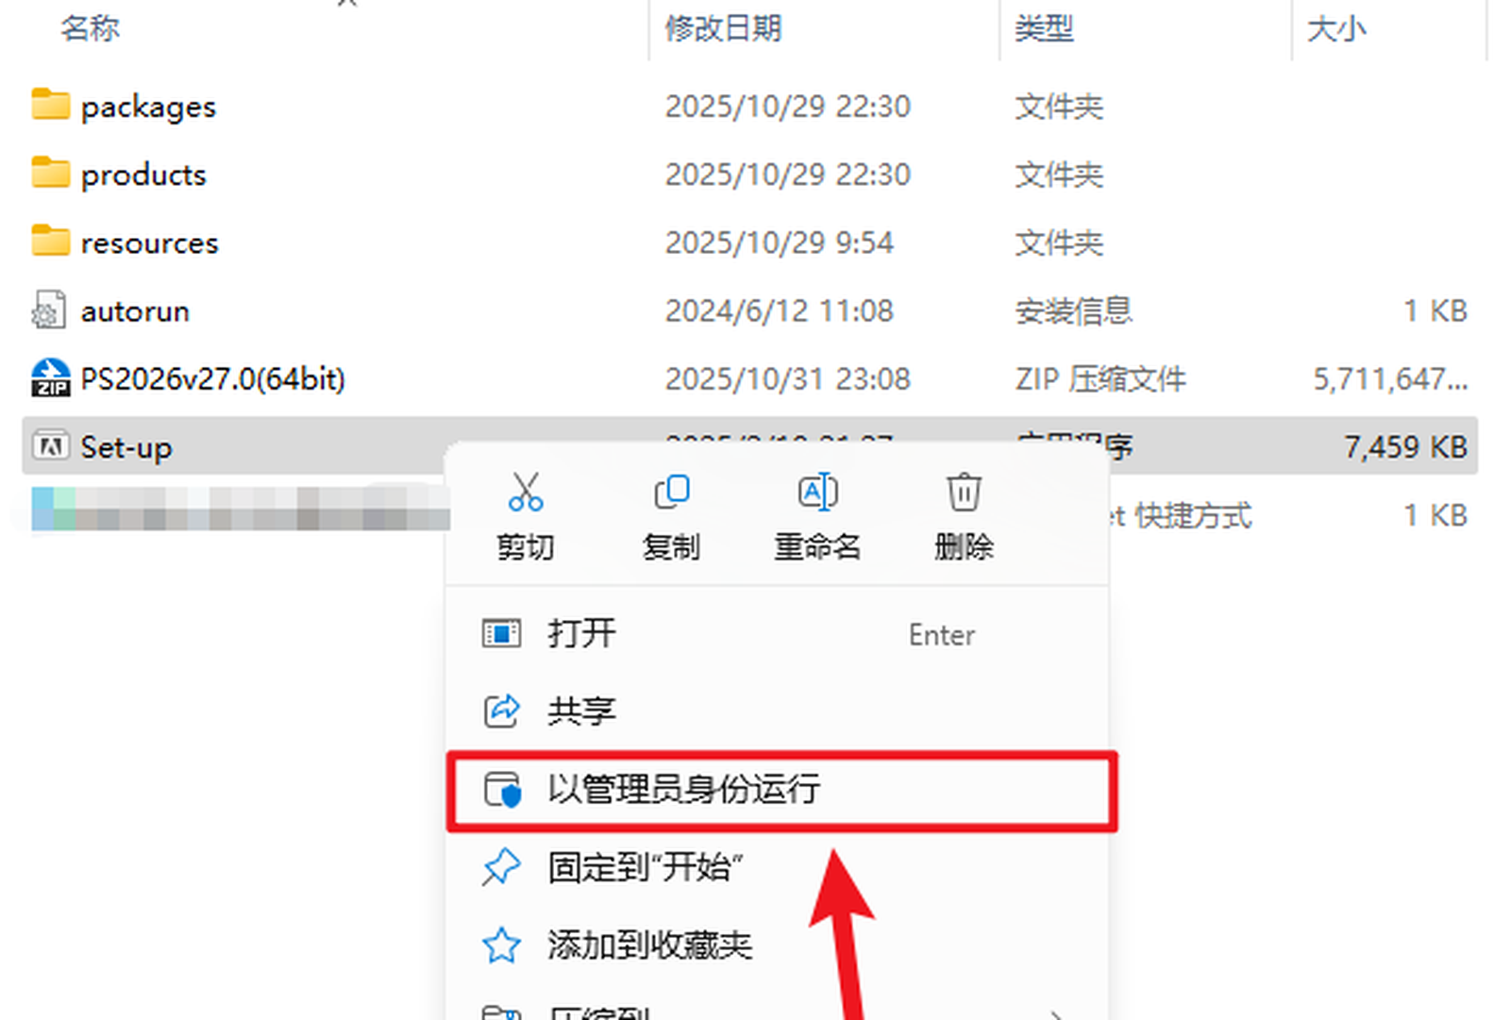1510x1020 pixels.
Task: Sort by the 名称 column header
Action: click(x=90, y=28)
